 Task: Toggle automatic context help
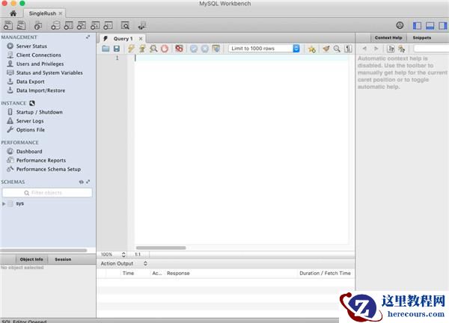[402, 49]
